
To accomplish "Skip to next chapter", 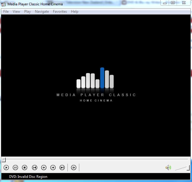I will (x=62, y=167).
